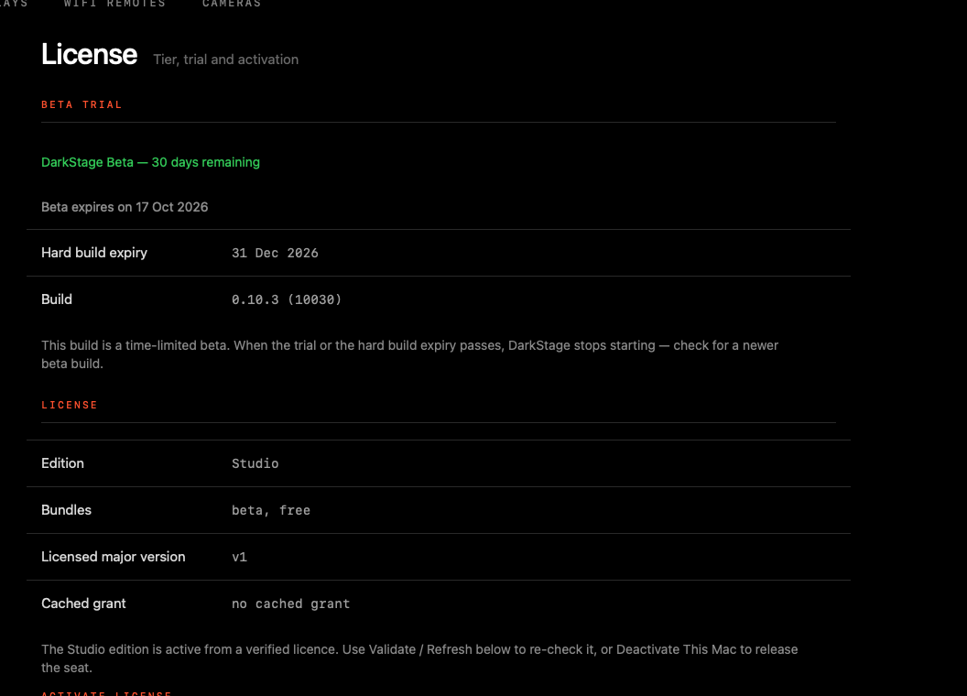Select build value '0.10.3 (10030)'

[x=287, y=299]
